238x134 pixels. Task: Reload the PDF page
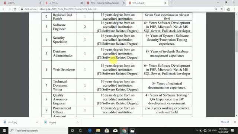(15, 9)
